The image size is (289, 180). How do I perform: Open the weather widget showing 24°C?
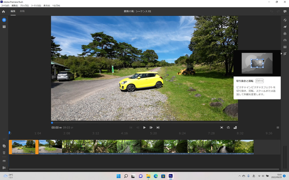click(x=8, y=176)
